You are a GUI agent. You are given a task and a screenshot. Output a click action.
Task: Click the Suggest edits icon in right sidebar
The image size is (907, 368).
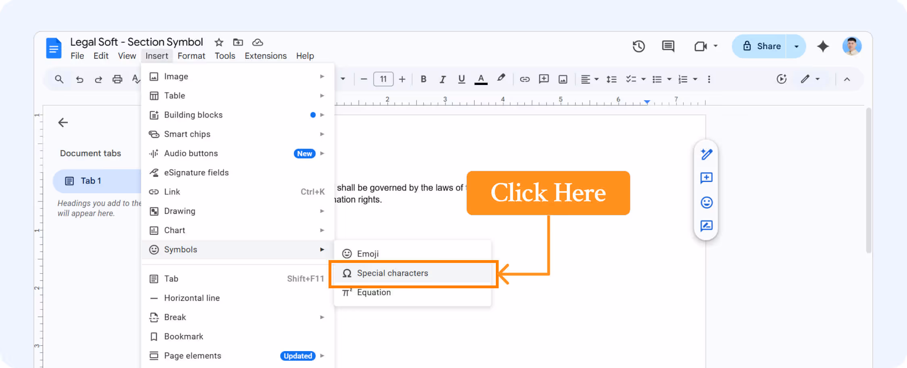[706, 225]
